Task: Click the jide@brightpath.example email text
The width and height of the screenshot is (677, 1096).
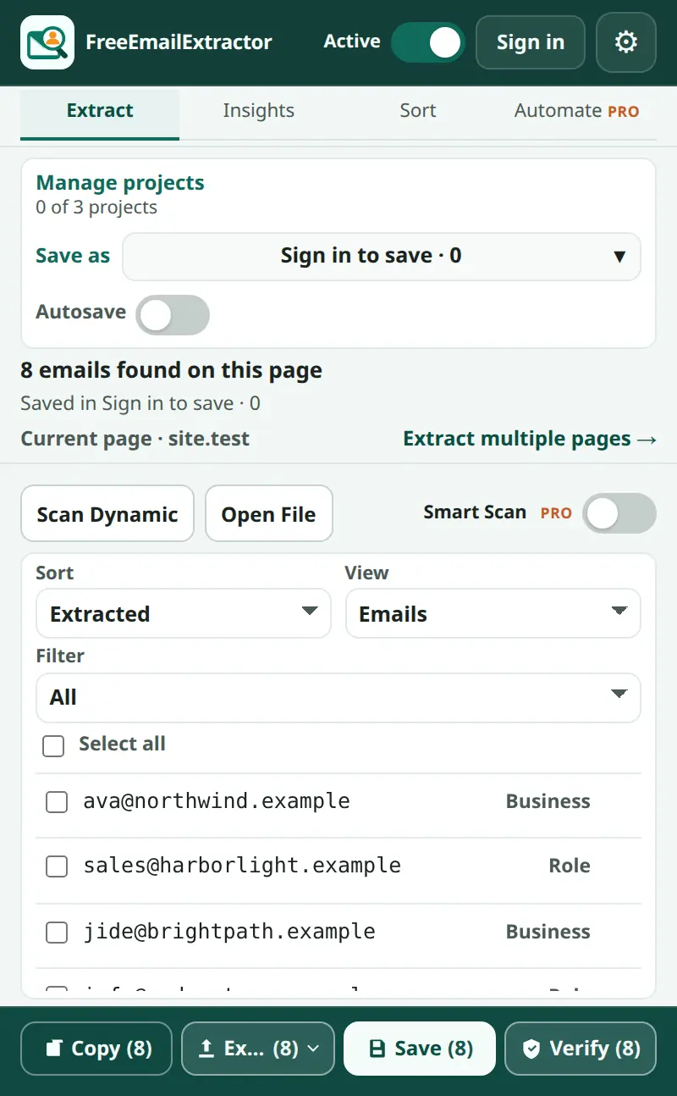Action: [x=229, y=932]
